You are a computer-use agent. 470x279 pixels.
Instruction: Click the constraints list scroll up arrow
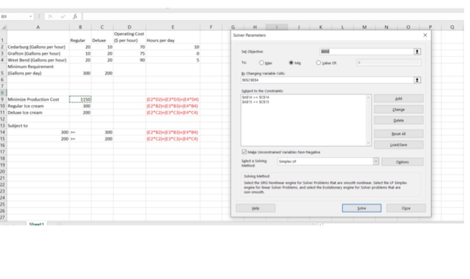tap(368, 97)
